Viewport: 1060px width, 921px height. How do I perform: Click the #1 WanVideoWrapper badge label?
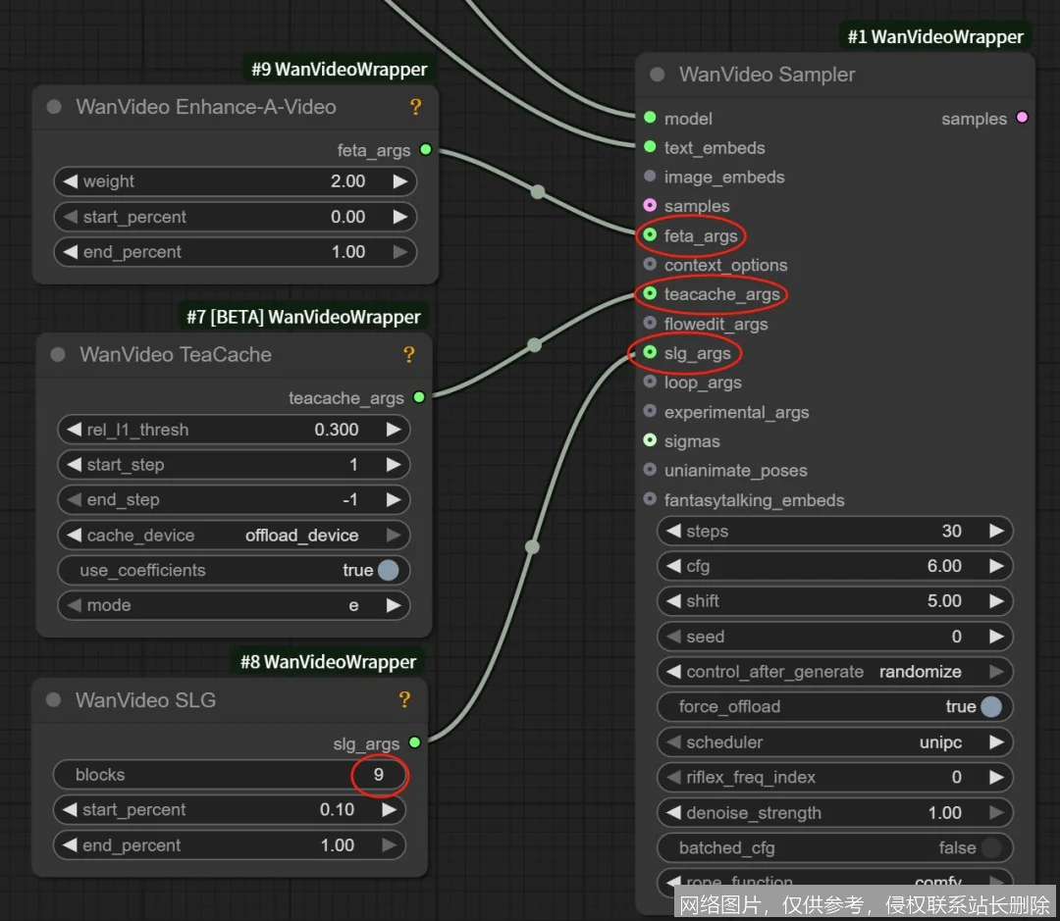(x=935, y=37)
